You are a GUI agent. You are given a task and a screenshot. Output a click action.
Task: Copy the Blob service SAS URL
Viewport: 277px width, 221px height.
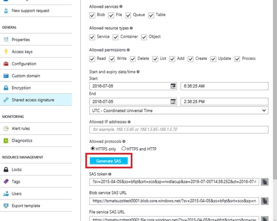click(265, 201)
